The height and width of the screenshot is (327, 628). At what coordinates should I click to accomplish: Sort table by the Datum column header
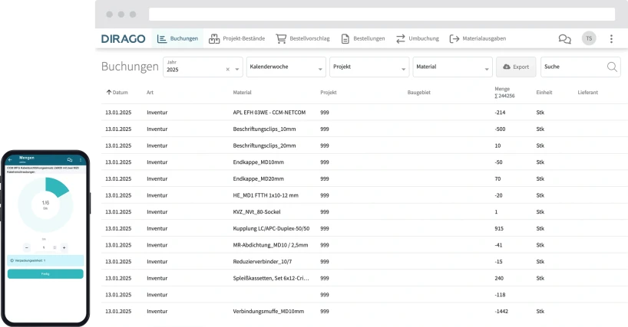[x=117, y=92]
